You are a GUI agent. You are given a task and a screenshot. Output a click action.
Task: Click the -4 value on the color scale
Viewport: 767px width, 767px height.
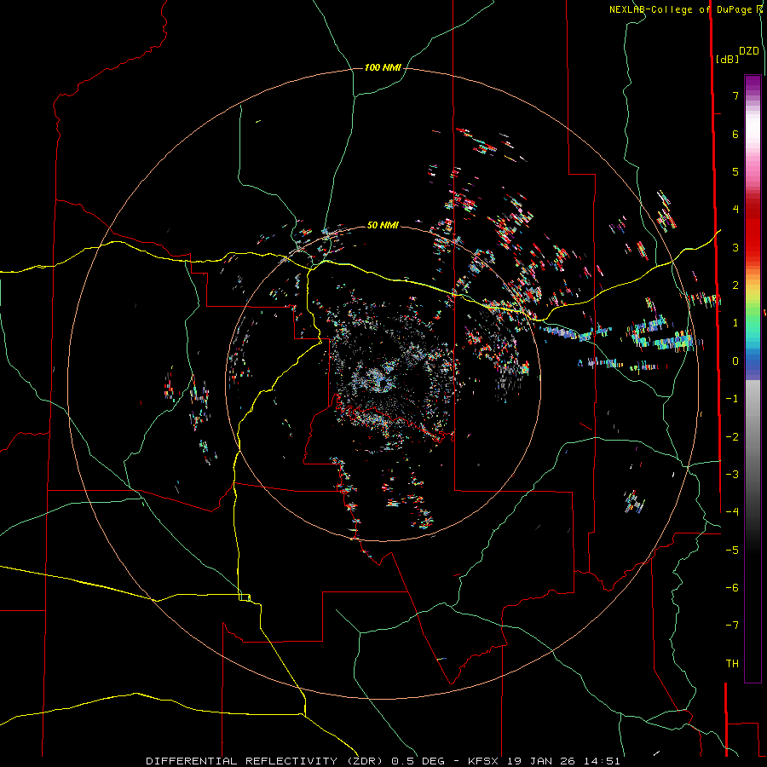click(x=732, y=512)
